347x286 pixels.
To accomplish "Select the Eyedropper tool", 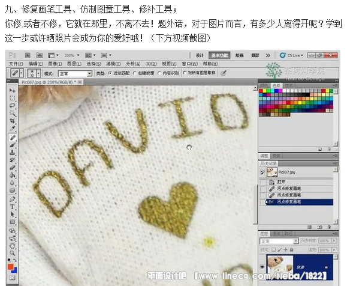I will tap(12, 128).
